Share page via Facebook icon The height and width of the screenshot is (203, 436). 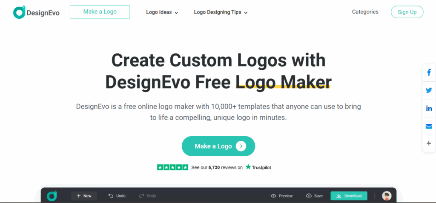429,73
